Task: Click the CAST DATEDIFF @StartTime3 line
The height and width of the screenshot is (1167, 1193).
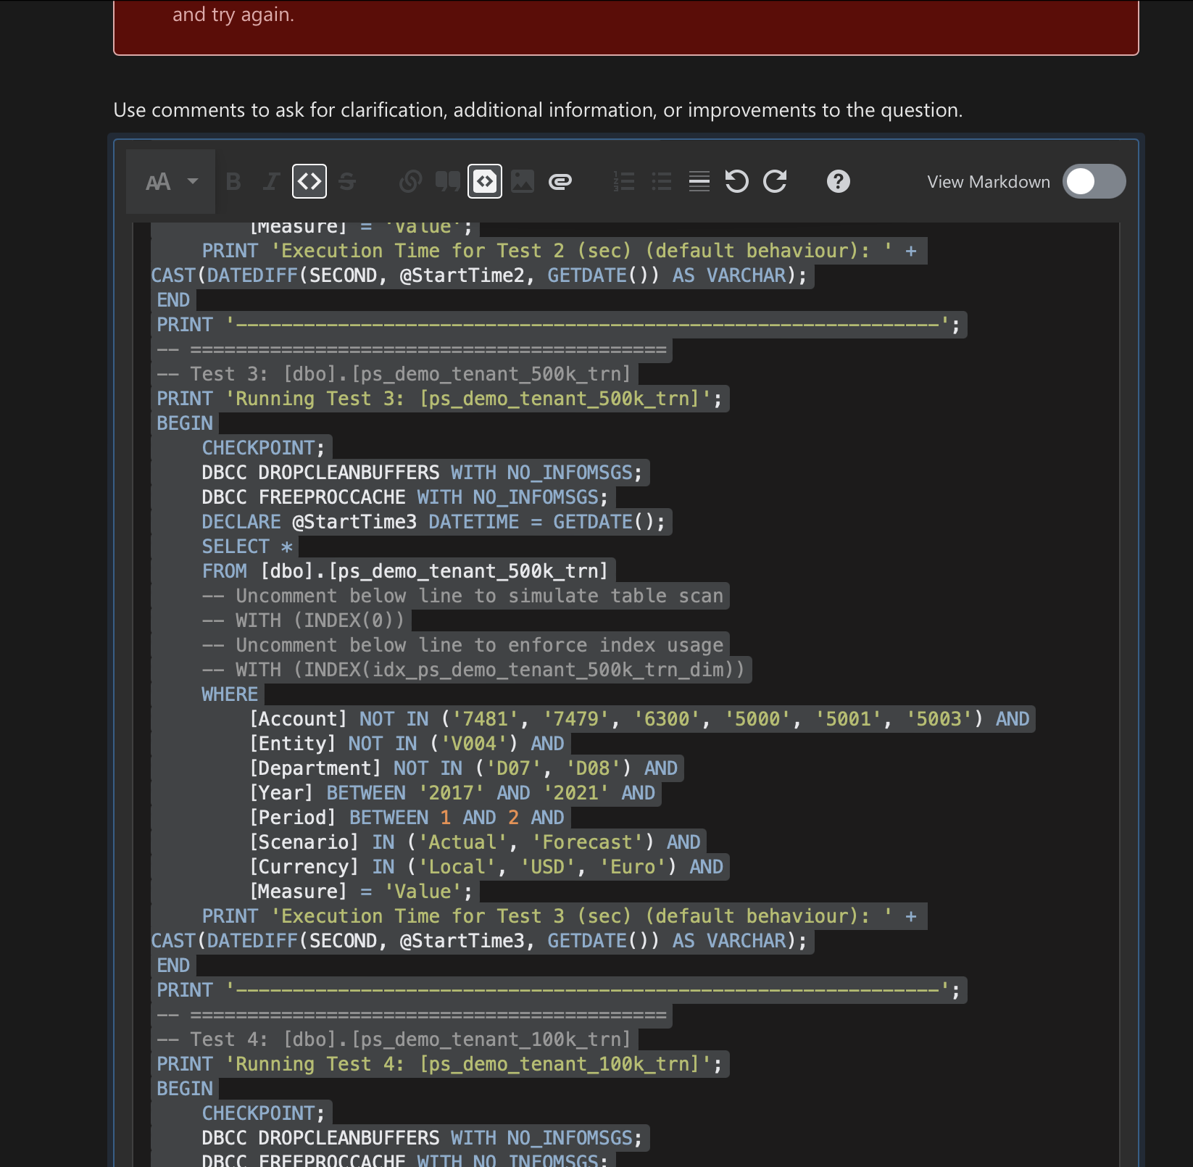Action: [478, 941]
